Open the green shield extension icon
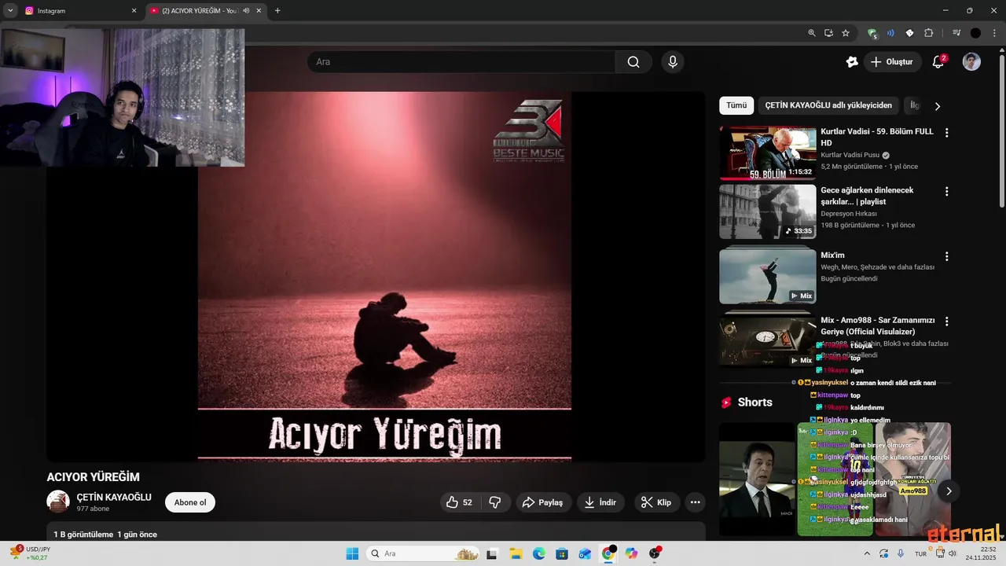 click(x=872, y=33)
